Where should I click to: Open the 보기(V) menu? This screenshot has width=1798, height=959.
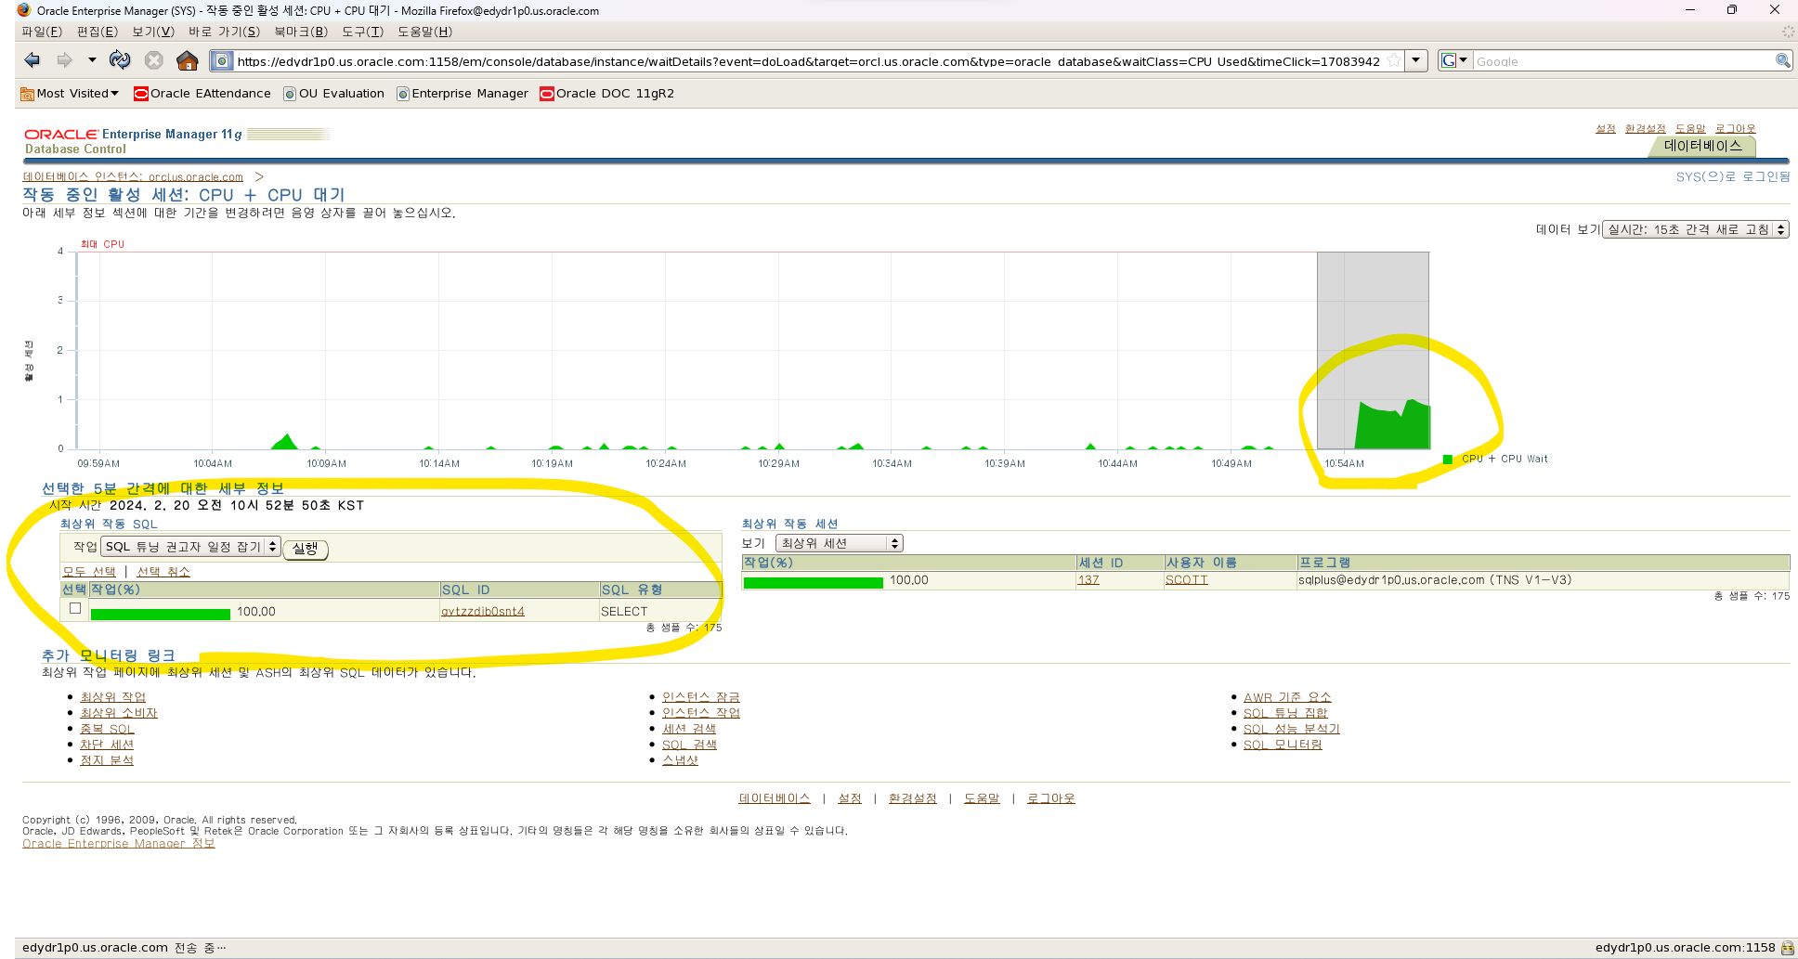(x=153, y=32)
